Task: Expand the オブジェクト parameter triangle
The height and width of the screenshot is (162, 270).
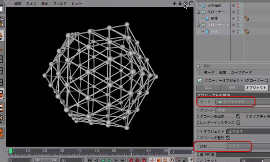Action: (x=201, y=131)
